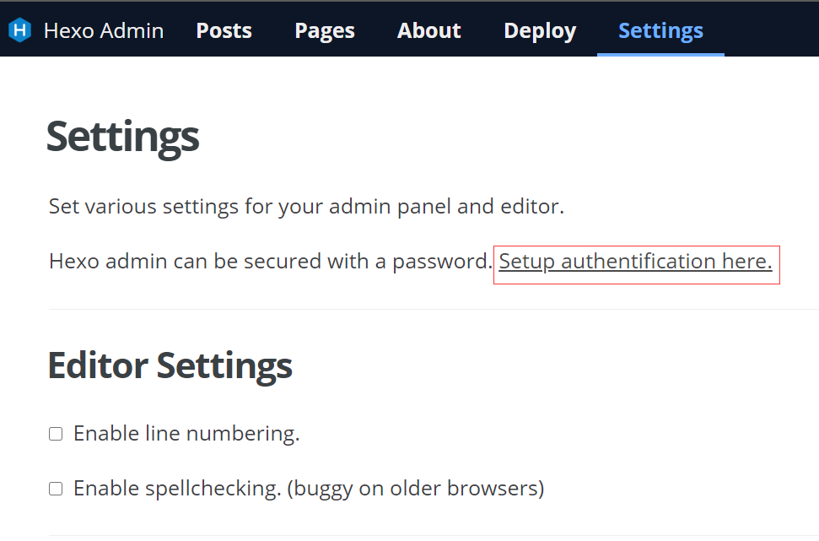Go to the Posts tab
Viewport: 819px width, 541px height.
pyautogui.click(x=224, y=31)
